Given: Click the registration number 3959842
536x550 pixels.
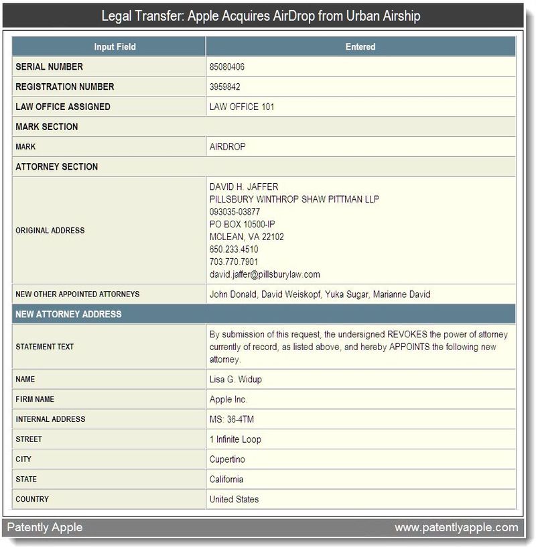Looking at the screenshot, I should click(x=224, y=87).
